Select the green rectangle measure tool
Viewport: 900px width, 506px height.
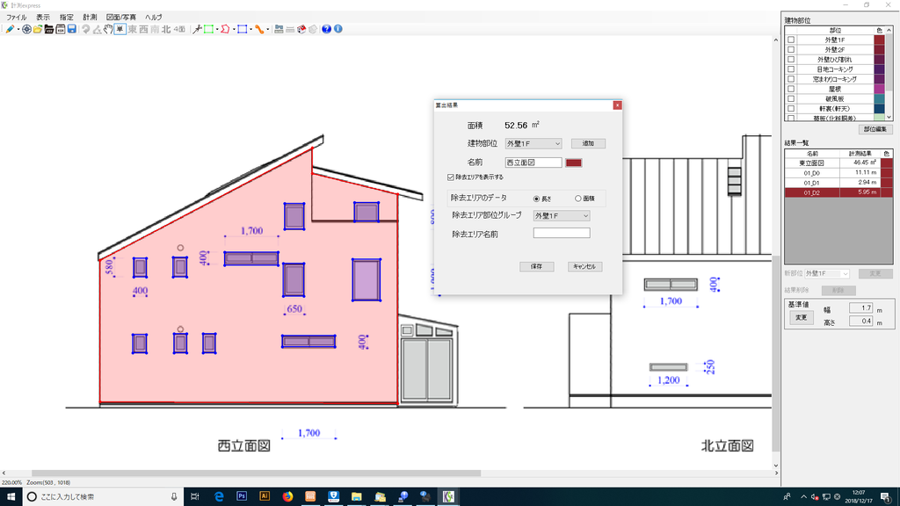tap(208, 29)
